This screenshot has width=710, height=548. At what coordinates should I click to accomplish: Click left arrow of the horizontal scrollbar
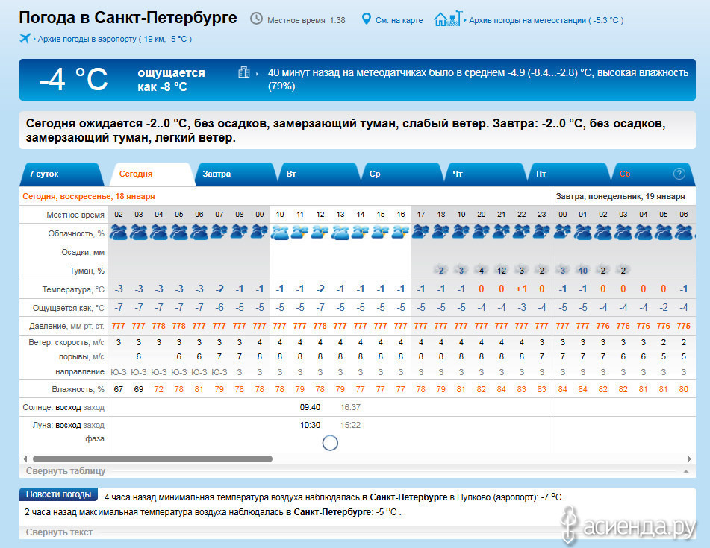coord(25,459)
